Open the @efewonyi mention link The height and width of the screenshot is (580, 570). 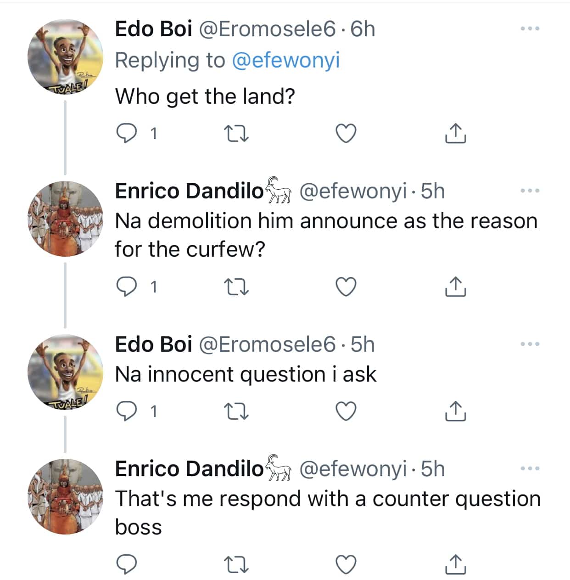tap(285, 61)
